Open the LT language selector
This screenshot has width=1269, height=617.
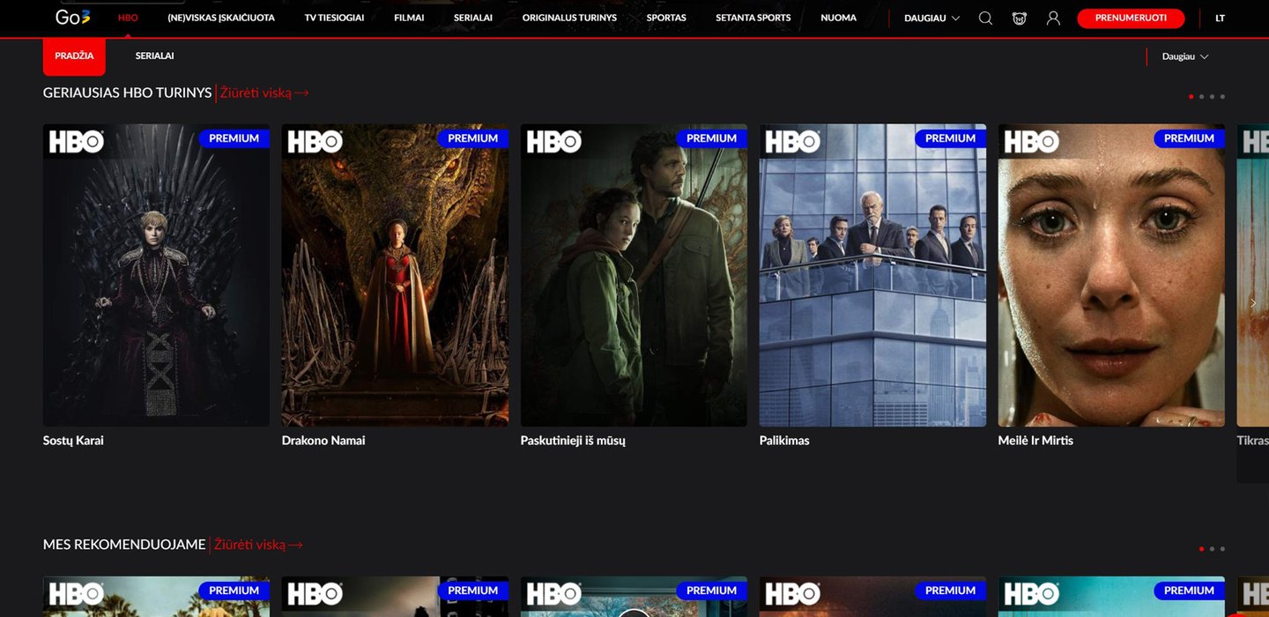tap(1220, 19)
